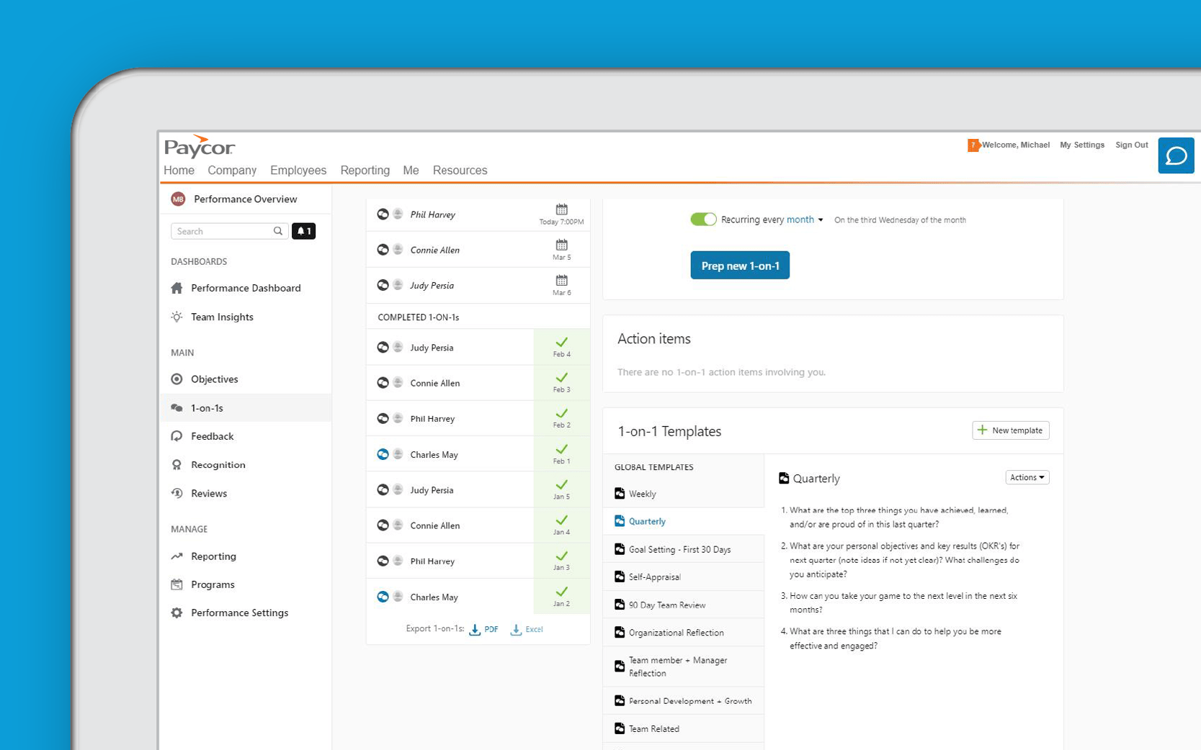Click Prep new 1-on-1 button
The image size is (1201, 750).
click(740, 266)
